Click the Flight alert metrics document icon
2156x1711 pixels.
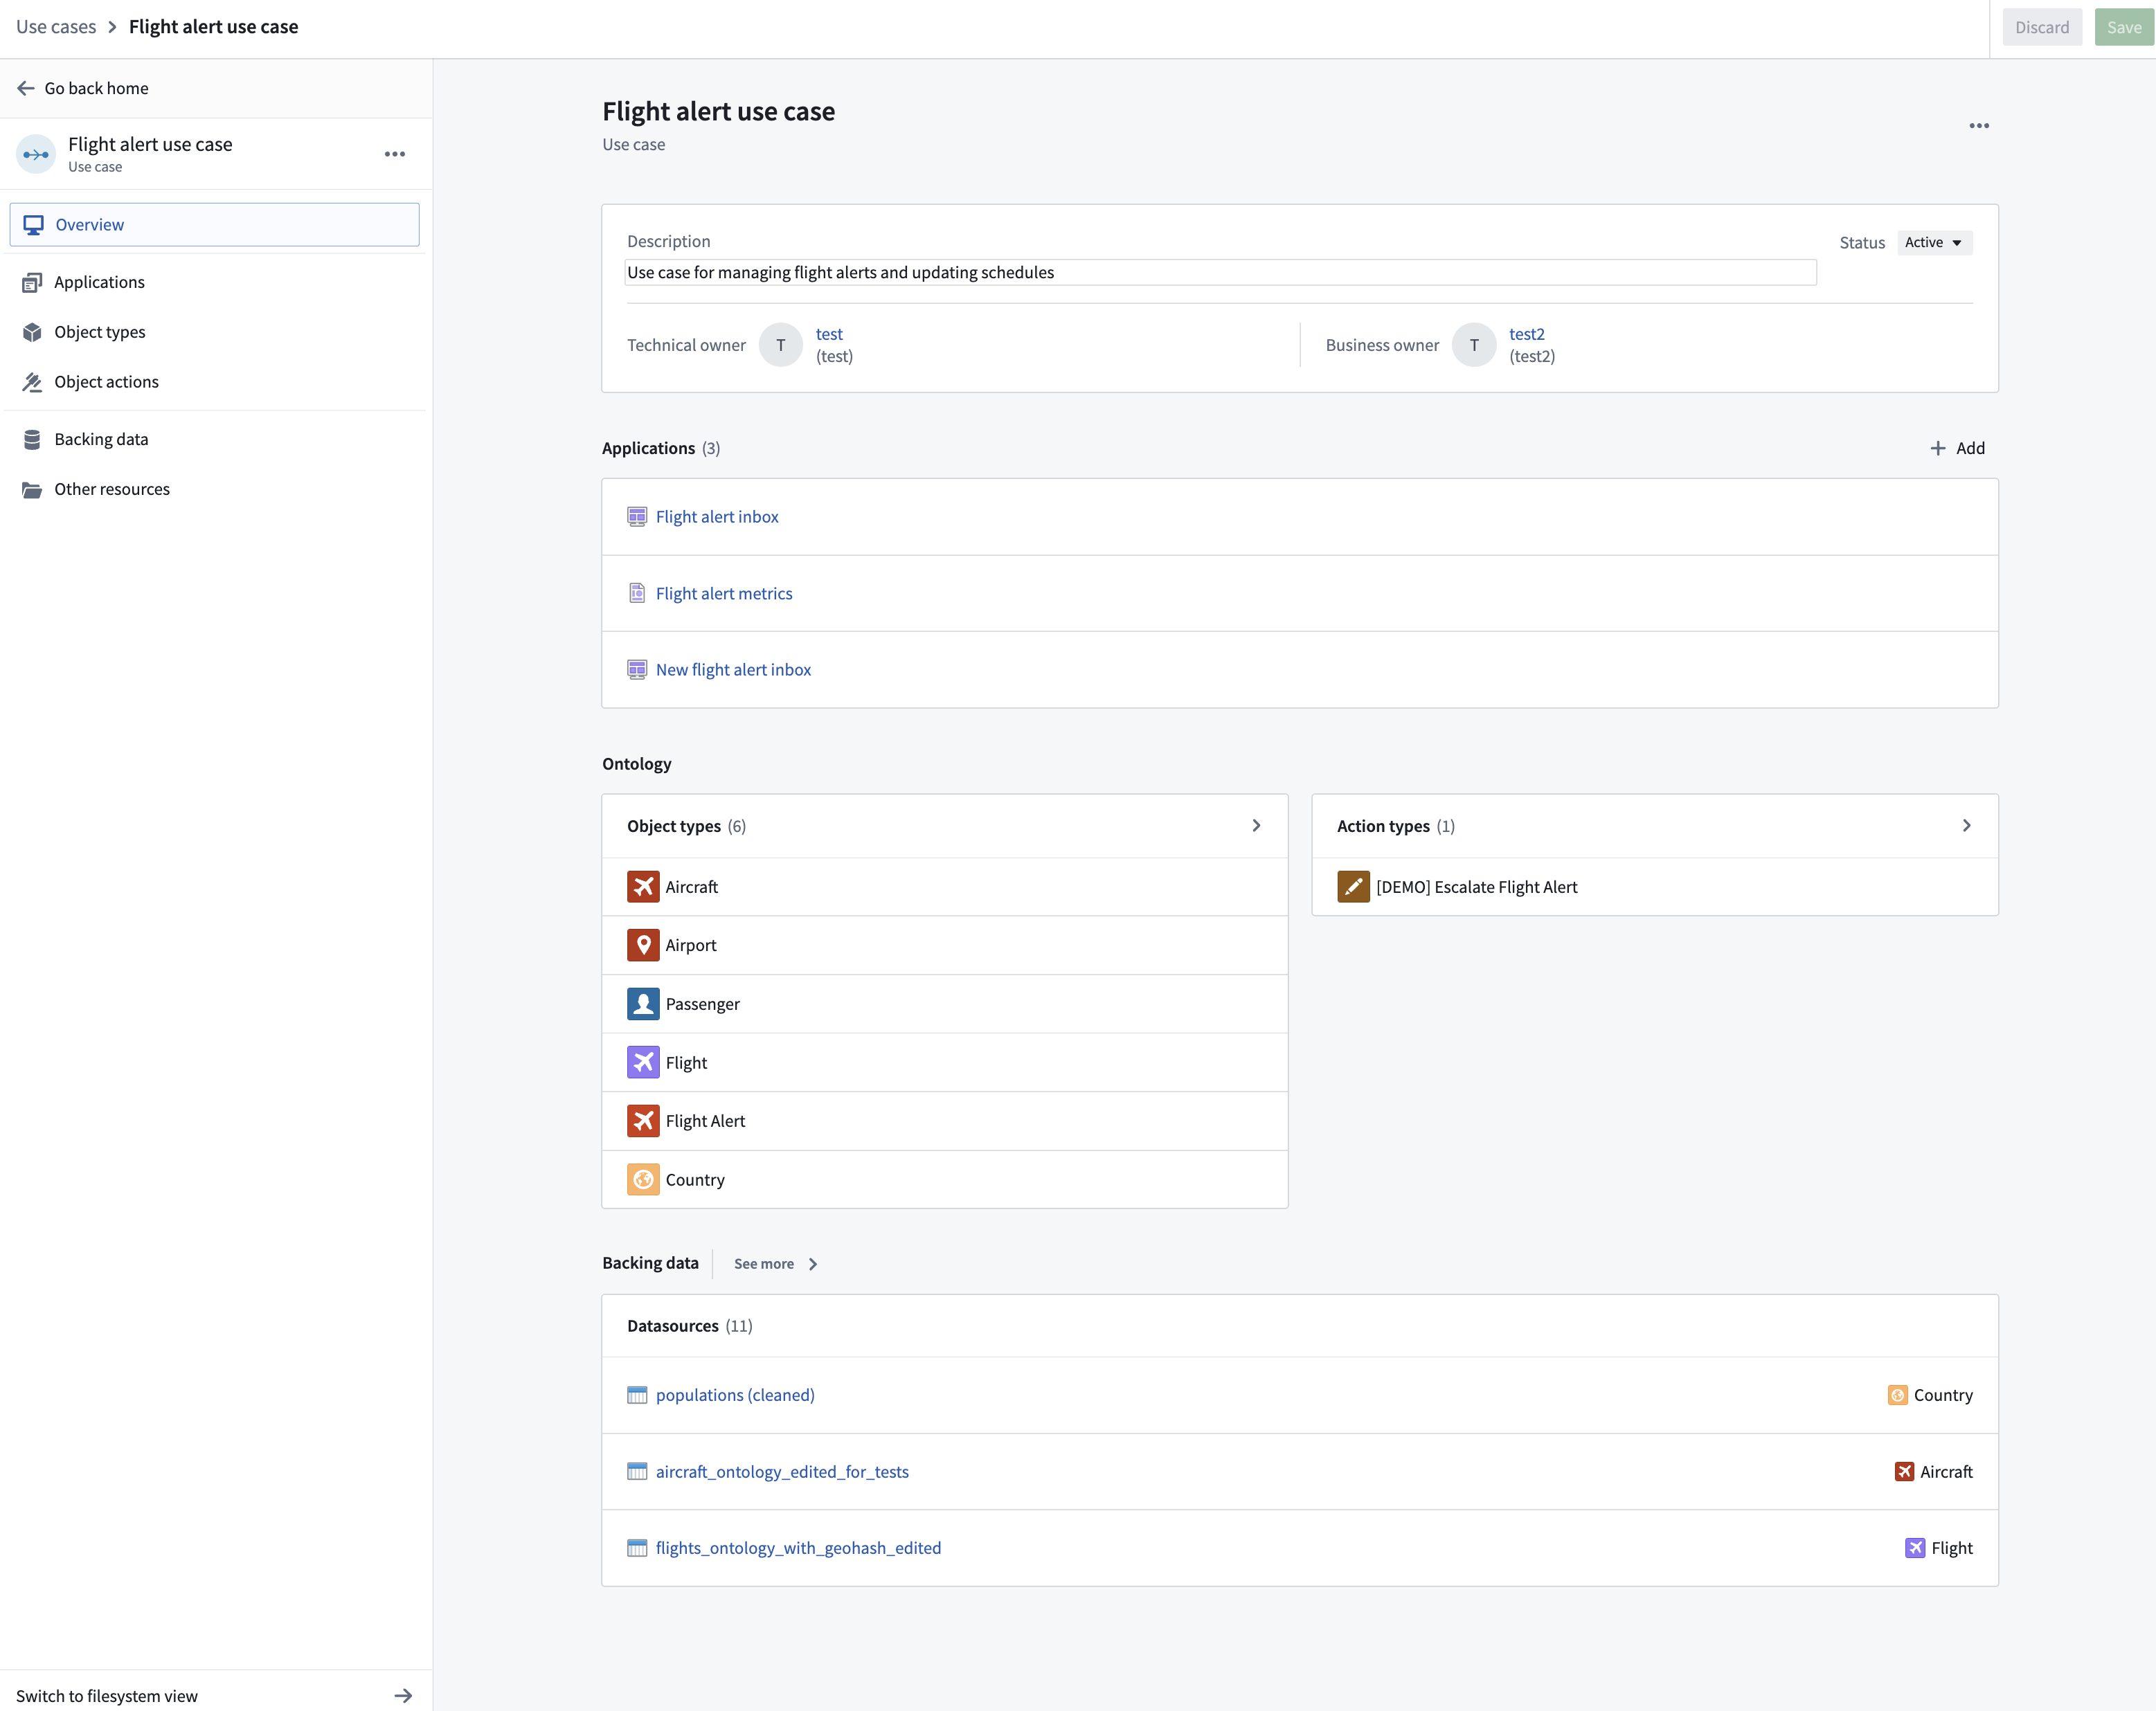(637, 594)
